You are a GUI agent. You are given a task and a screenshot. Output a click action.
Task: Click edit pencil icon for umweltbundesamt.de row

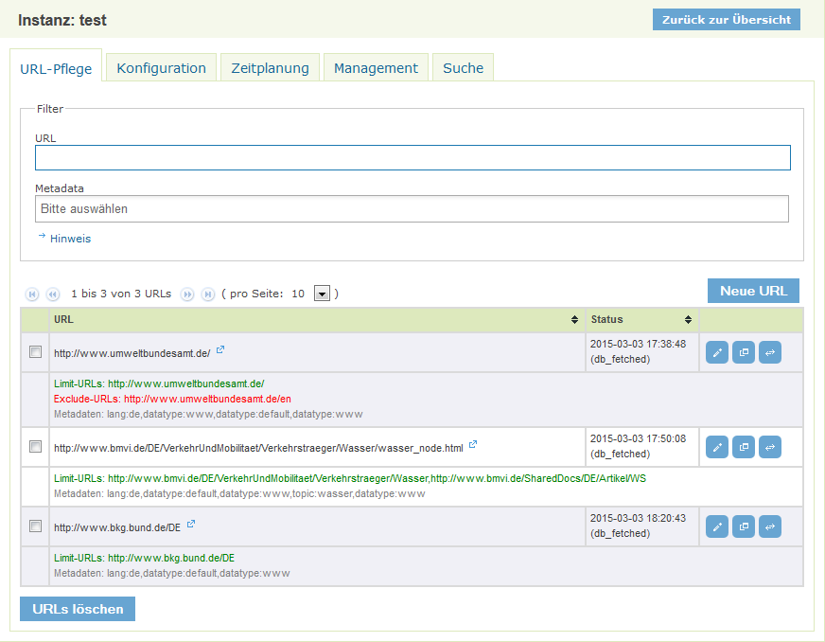[717, 353]
